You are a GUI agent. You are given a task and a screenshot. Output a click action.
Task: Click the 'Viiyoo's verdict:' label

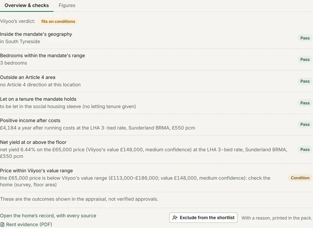pyautogui.click(x=18, y=21)
